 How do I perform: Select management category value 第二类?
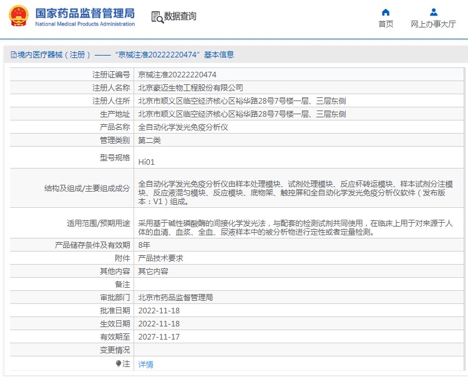coord(149,140)
